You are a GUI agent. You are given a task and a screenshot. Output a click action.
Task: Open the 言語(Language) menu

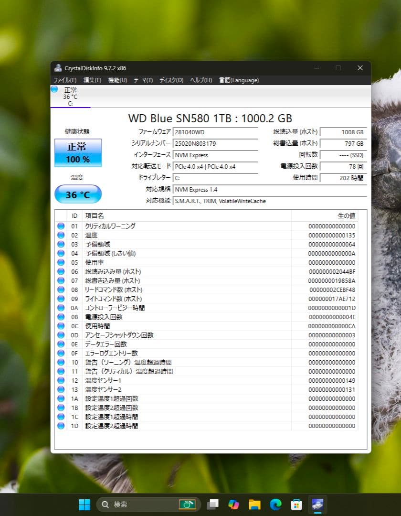tap(239, 80)
